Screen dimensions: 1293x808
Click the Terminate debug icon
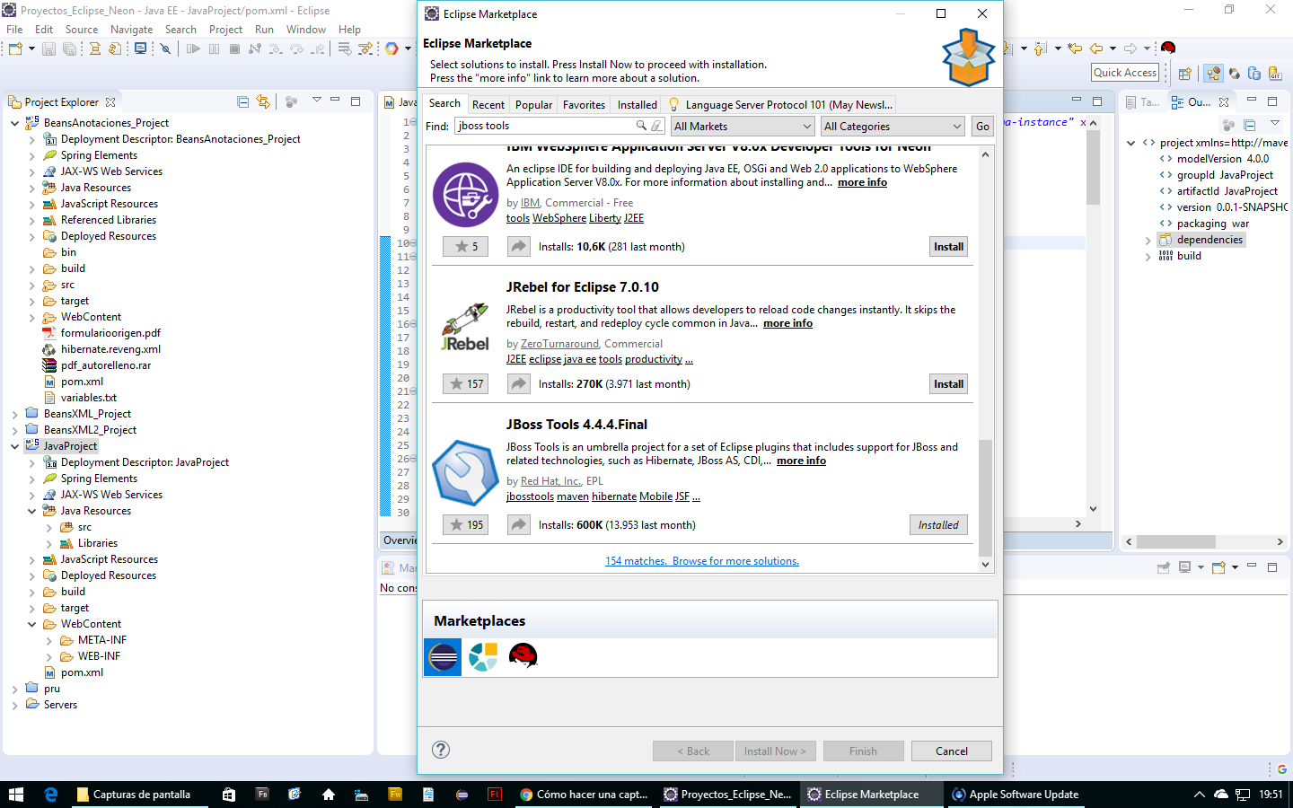pos(234,48)
